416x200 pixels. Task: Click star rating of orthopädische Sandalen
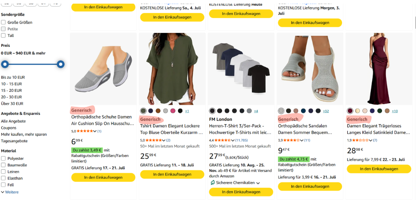pyautogui.click(x=292, y=140)
